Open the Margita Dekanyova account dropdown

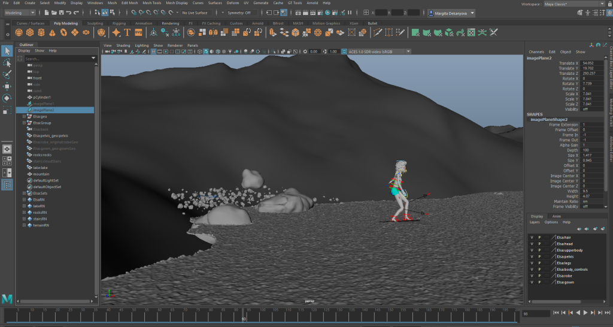tap(451, 13)
